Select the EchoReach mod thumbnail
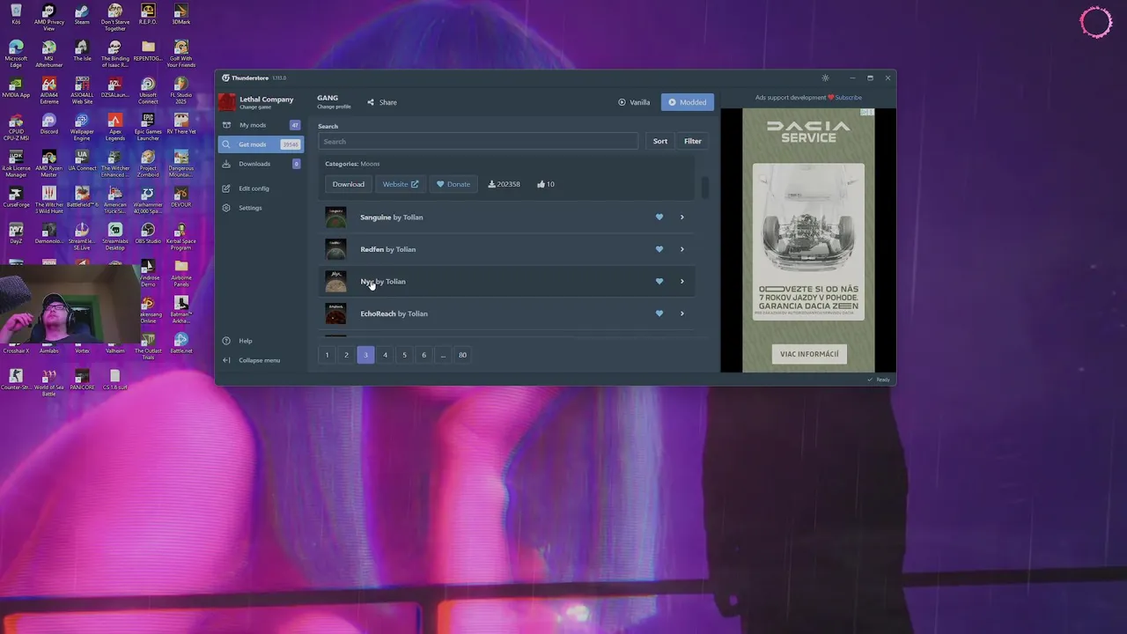This screenshot has height=634, width=1127. pos(335,313)
